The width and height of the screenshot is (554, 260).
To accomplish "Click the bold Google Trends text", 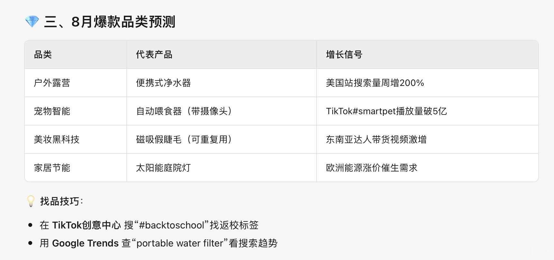I will (x=85, y=243).
